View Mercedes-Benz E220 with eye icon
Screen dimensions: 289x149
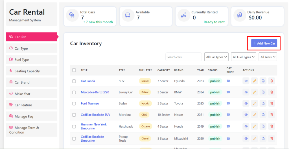coord(246,92)
